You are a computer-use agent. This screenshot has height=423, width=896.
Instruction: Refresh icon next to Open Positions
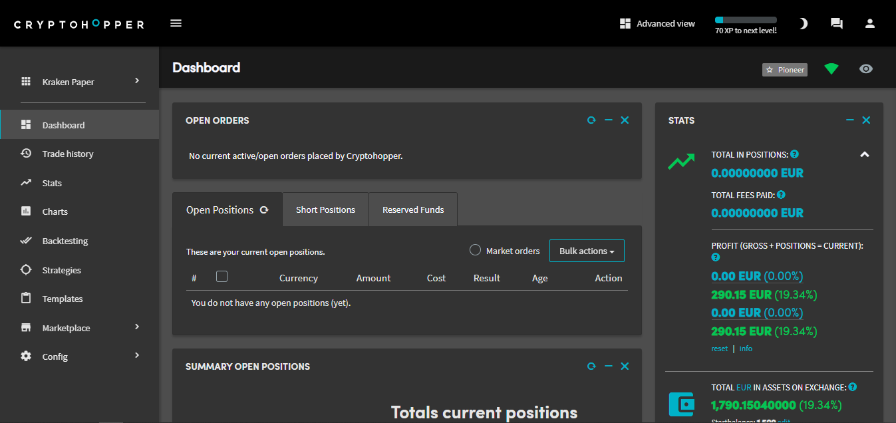264,210
